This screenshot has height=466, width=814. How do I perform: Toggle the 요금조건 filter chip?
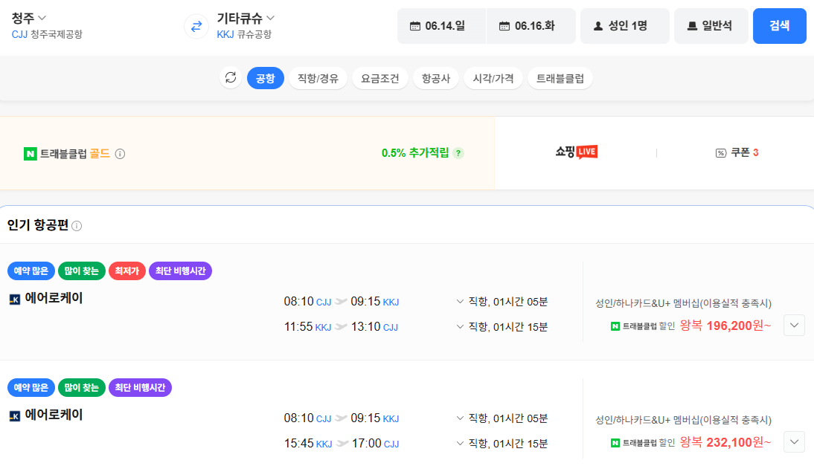(x=379, y=77)
